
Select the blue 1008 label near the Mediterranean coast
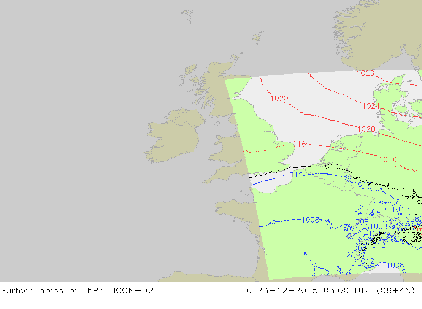[x=395, y=266]
